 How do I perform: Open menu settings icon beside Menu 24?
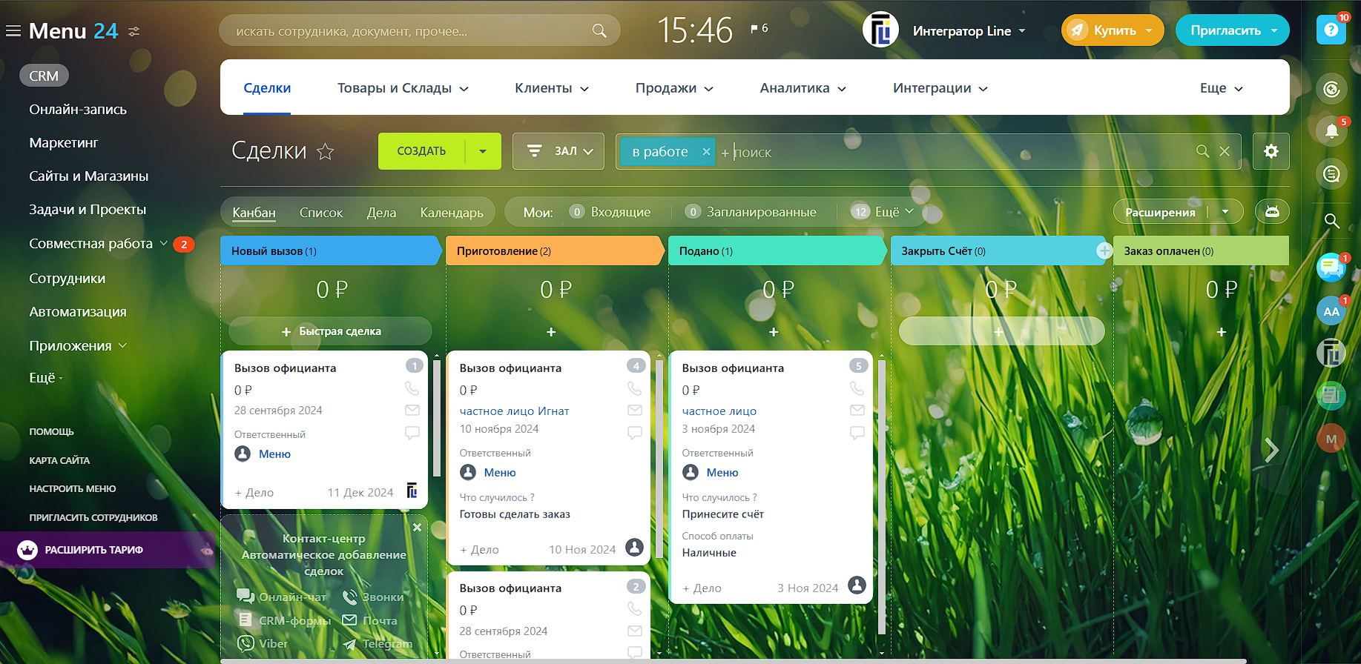[134, 31]
